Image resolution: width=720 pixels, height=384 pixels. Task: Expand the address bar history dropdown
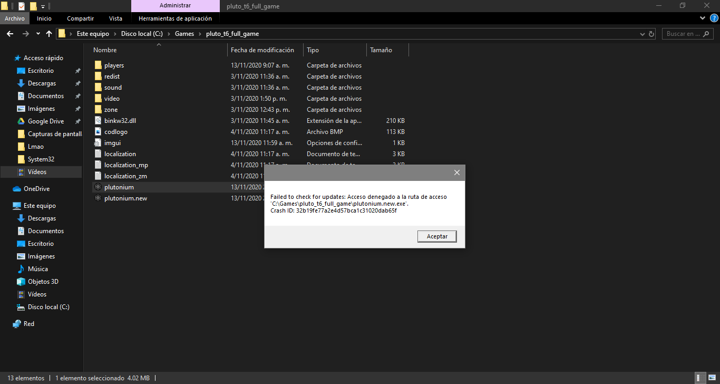click(x=641, y=34)
